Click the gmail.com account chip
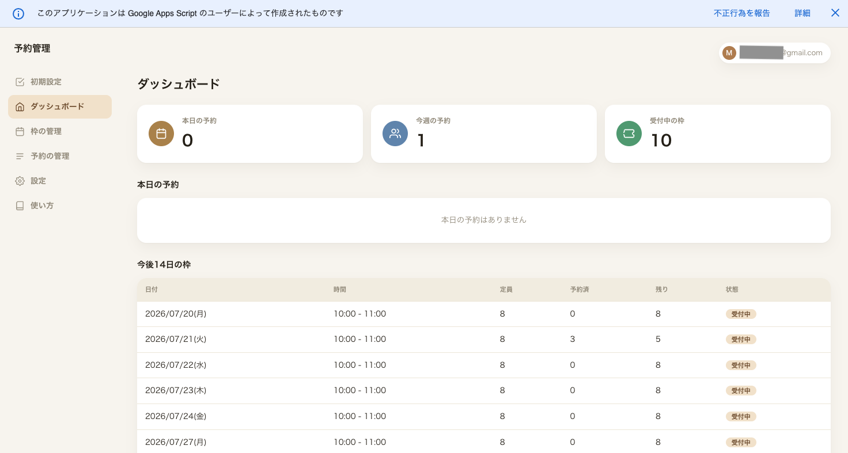 775,53
